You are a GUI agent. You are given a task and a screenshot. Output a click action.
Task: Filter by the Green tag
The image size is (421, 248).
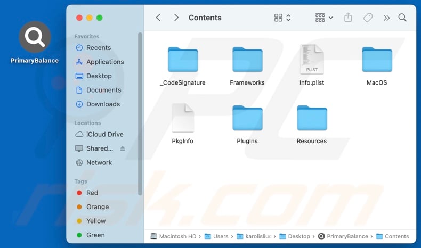coord(91,235)
